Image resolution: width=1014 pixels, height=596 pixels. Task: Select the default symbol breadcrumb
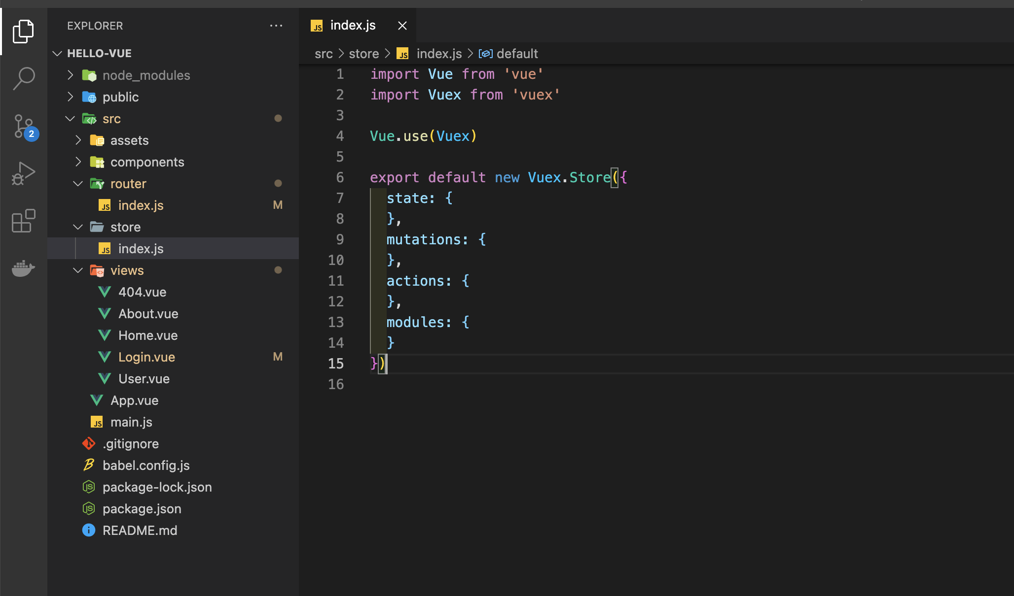tap(508, 54)
